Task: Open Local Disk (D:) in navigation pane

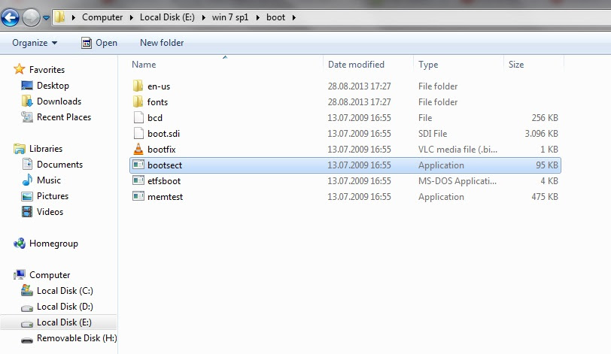Action: 65,307
